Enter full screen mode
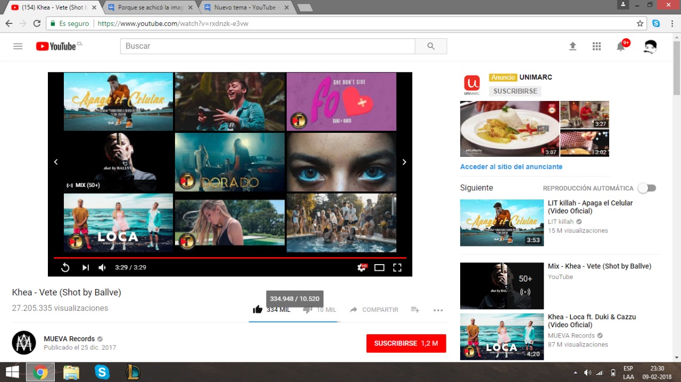The width and height of the screenshot is (681, 382). click(397, 267)
